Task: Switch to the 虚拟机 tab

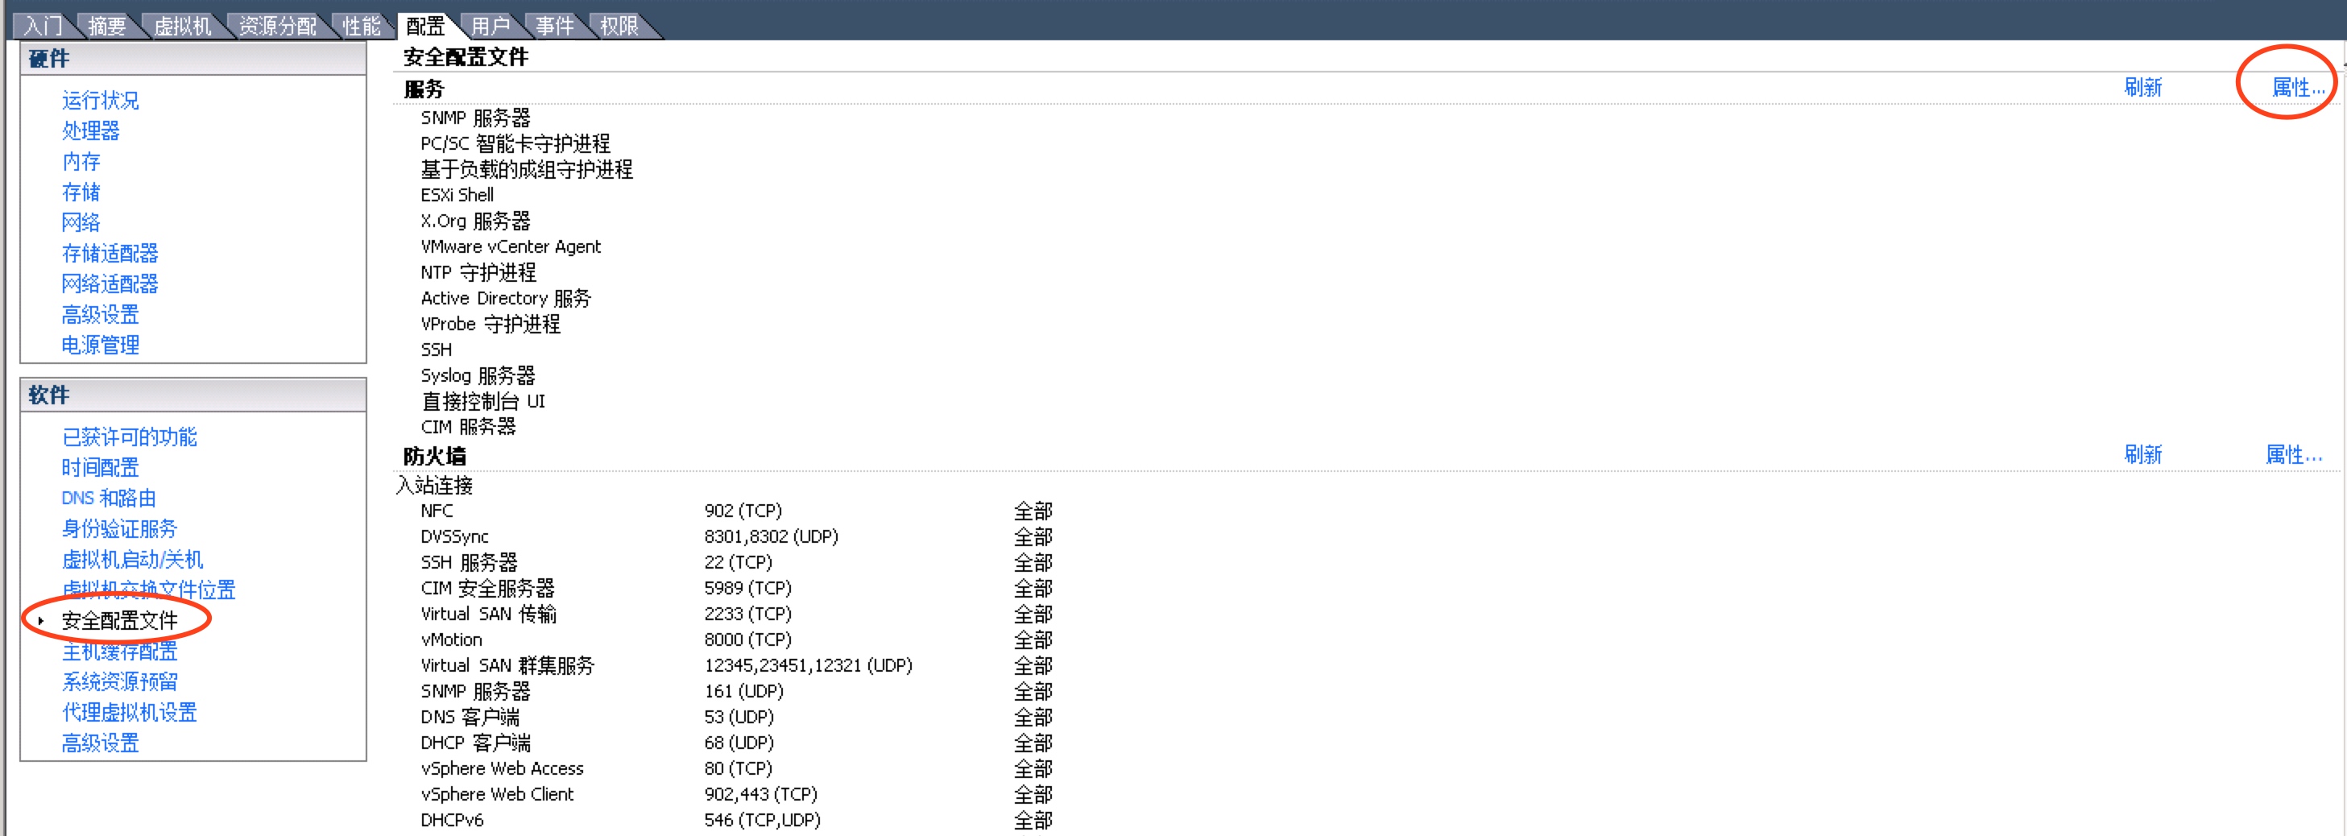Action: tap(182, 27)
